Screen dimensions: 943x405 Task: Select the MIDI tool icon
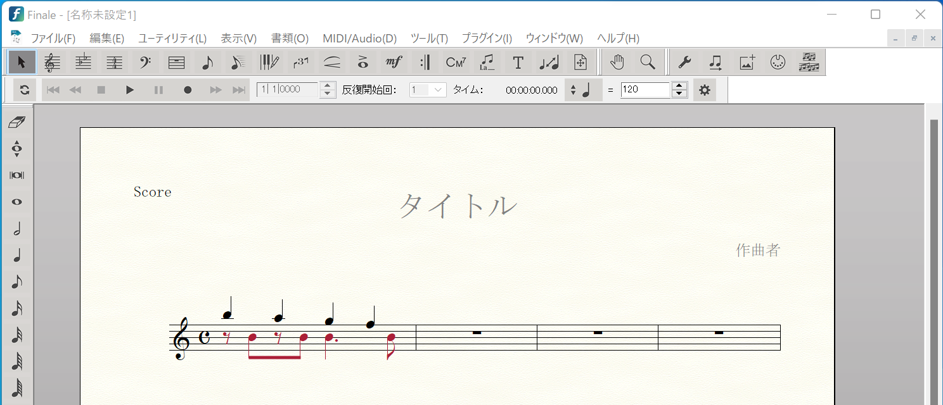(x=778, y=62)
